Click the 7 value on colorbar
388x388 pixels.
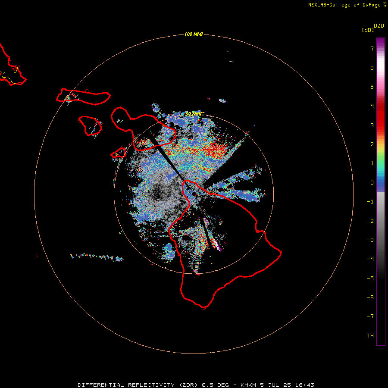pos(372,48)
